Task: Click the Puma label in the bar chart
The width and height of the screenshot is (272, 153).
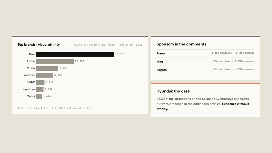Action: coord(31,68)
